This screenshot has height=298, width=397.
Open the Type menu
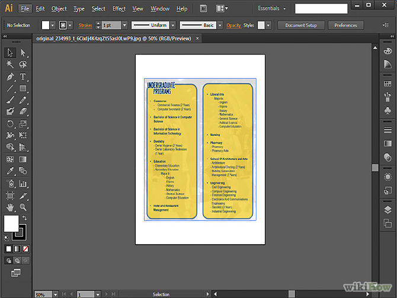click(x=79, y=9)
